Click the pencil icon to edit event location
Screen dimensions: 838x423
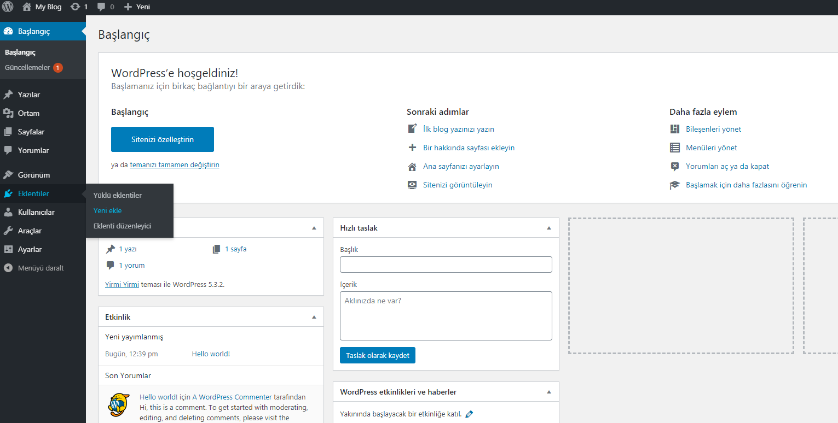coord(469,414)
